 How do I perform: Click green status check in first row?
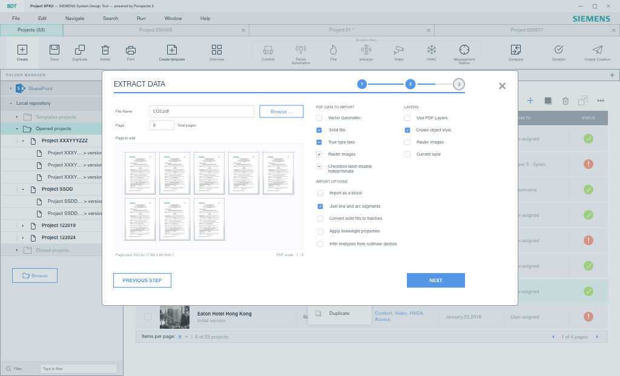tap(589, 139)
